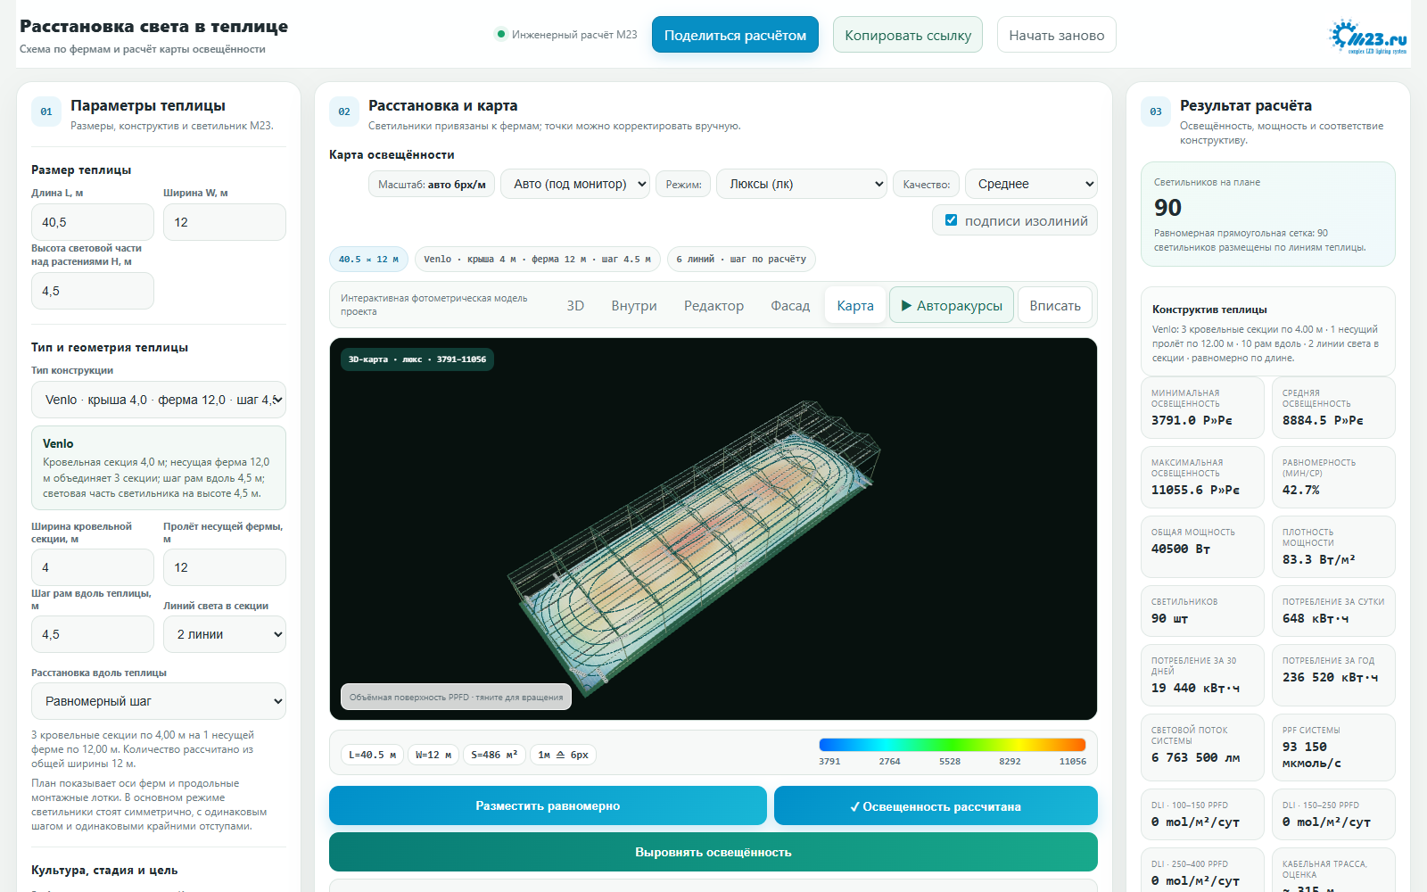Click Освещенность рассчитана button
The height and width of the screenshot is (892, 1427).
(936, 805)
